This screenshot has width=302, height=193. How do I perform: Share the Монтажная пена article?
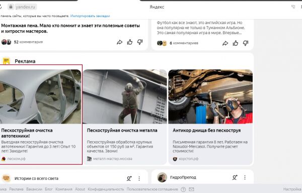[119, 42]
